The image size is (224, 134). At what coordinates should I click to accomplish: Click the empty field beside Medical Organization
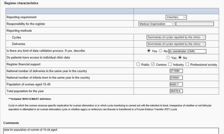[x=195, y=24]
